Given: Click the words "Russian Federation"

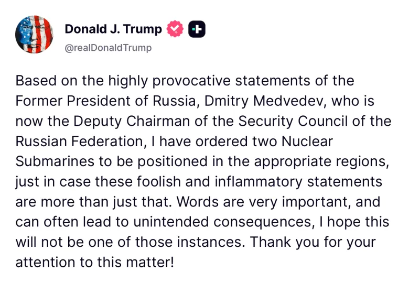Looking at the screenshot, I should tap(94, 141).
